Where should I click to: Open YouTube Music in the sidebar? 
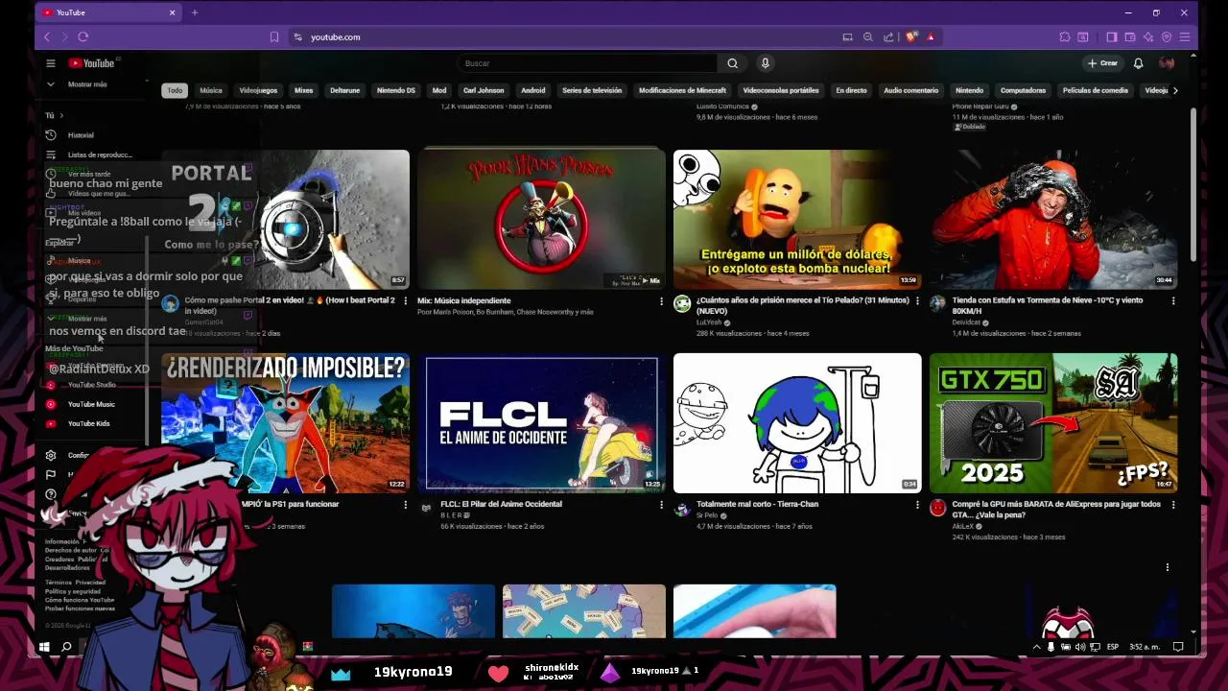(91, 404)
